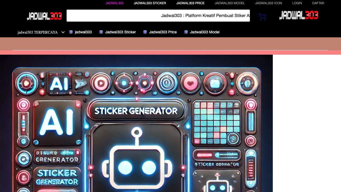Click the icon beside Jadwal303 Sticker
Image resolution: width=341 pixels, height=192 pixels.
(101, 32)
